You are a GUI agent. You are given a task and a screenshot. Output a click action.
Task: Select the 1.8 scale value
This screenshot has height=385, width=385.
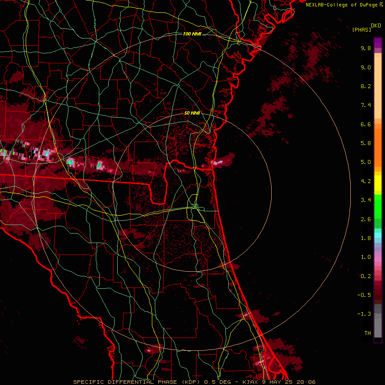point(366,238)
